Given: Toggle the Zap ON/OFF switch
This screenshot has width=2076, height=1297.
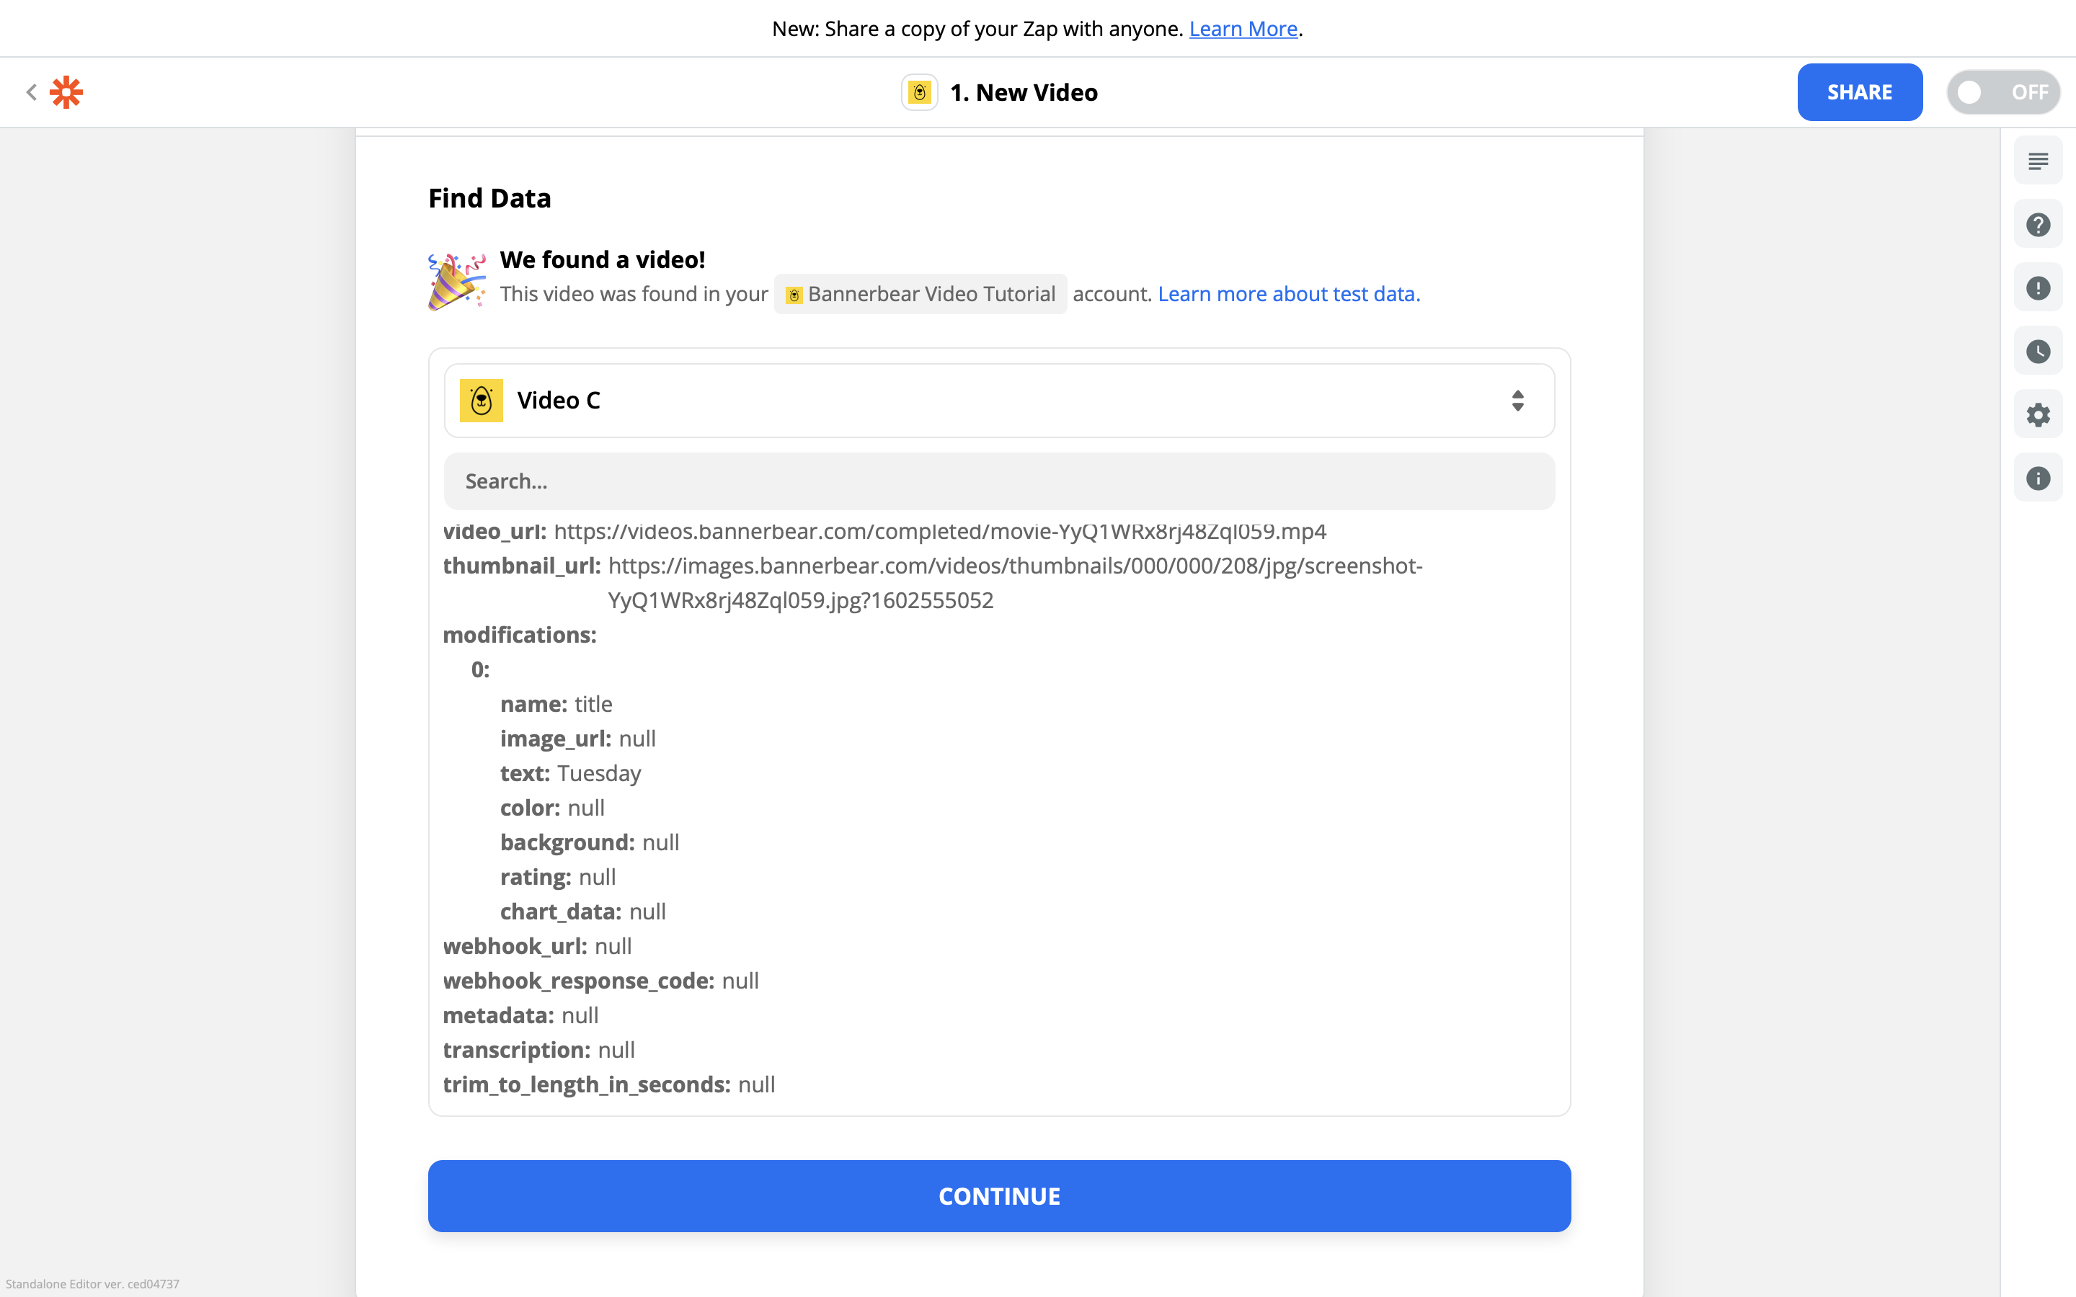Looking at the screenshot, I should [2002, 93].
